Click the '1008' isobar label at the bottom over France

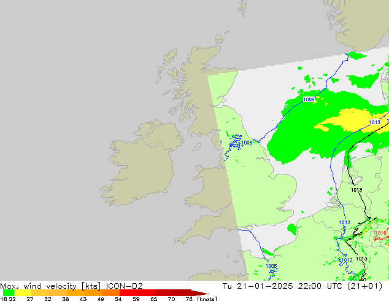(x=271, y=266)
